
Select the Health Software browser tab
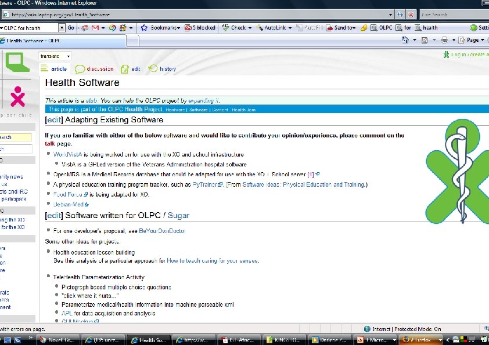tap(62, 41)
